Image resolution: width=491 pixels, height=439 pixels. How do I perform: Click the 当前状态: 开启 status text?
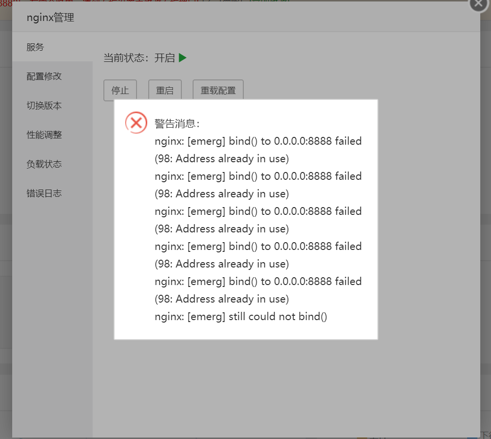click(x=139, y=58)
